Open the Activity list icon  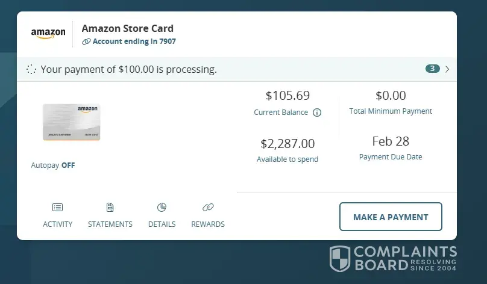pyautogui.click(x=57, y=208)
